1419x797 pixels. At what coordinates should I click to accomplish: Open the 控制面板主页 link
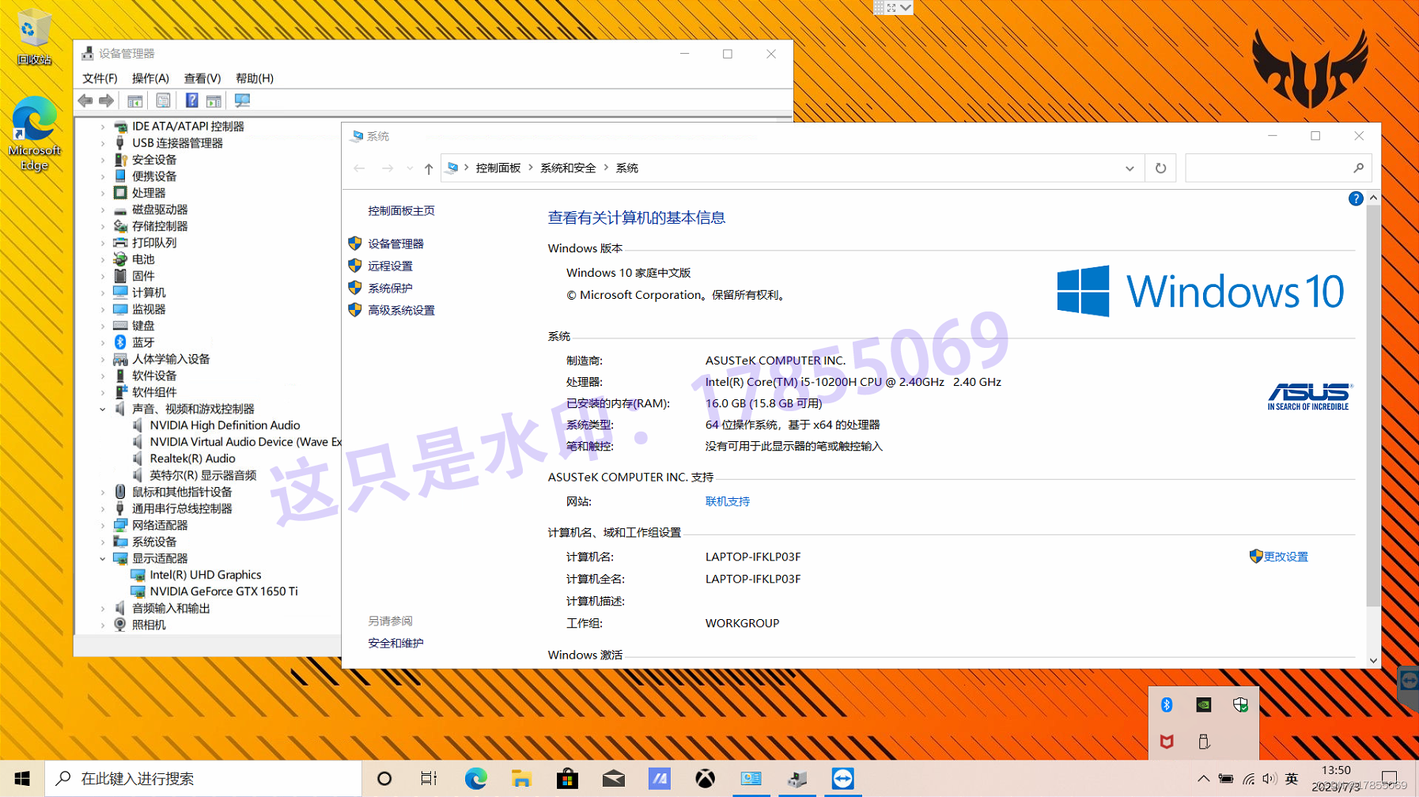(401, 210)
